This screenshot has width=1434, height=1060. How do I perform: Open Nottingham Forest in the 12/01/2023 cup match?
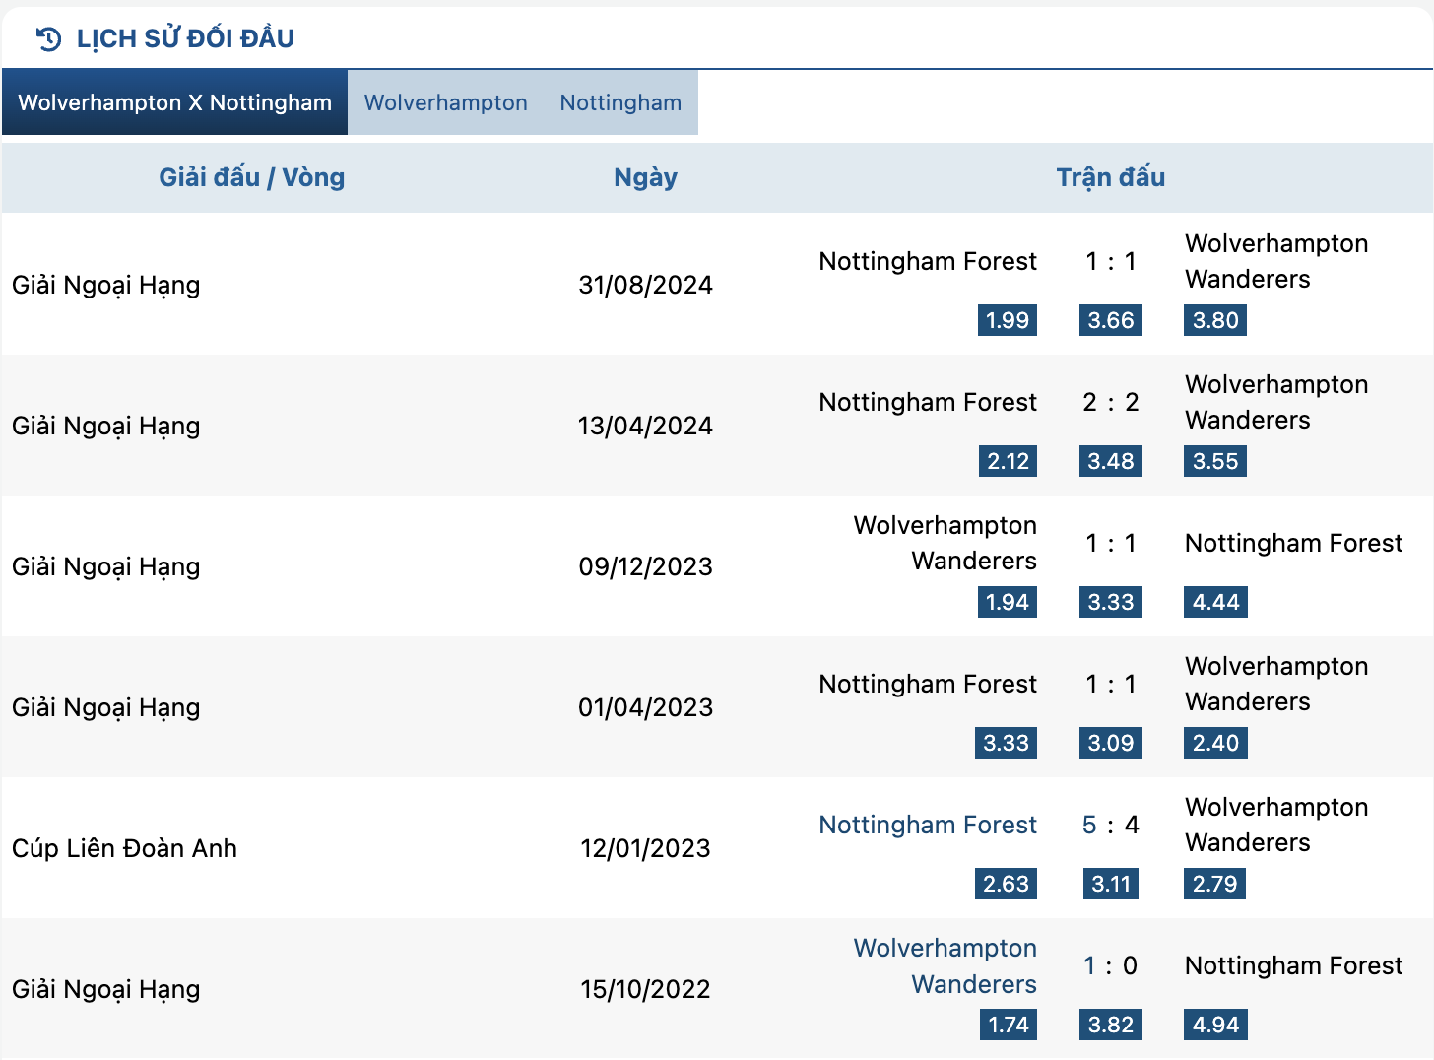click(x=928, y=825)
